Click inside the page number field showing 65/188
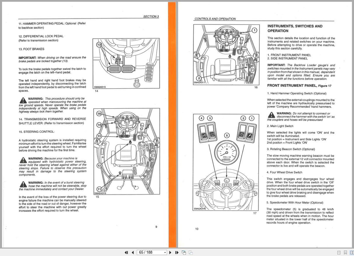This screenshot has width=354, height=256. 149,252
